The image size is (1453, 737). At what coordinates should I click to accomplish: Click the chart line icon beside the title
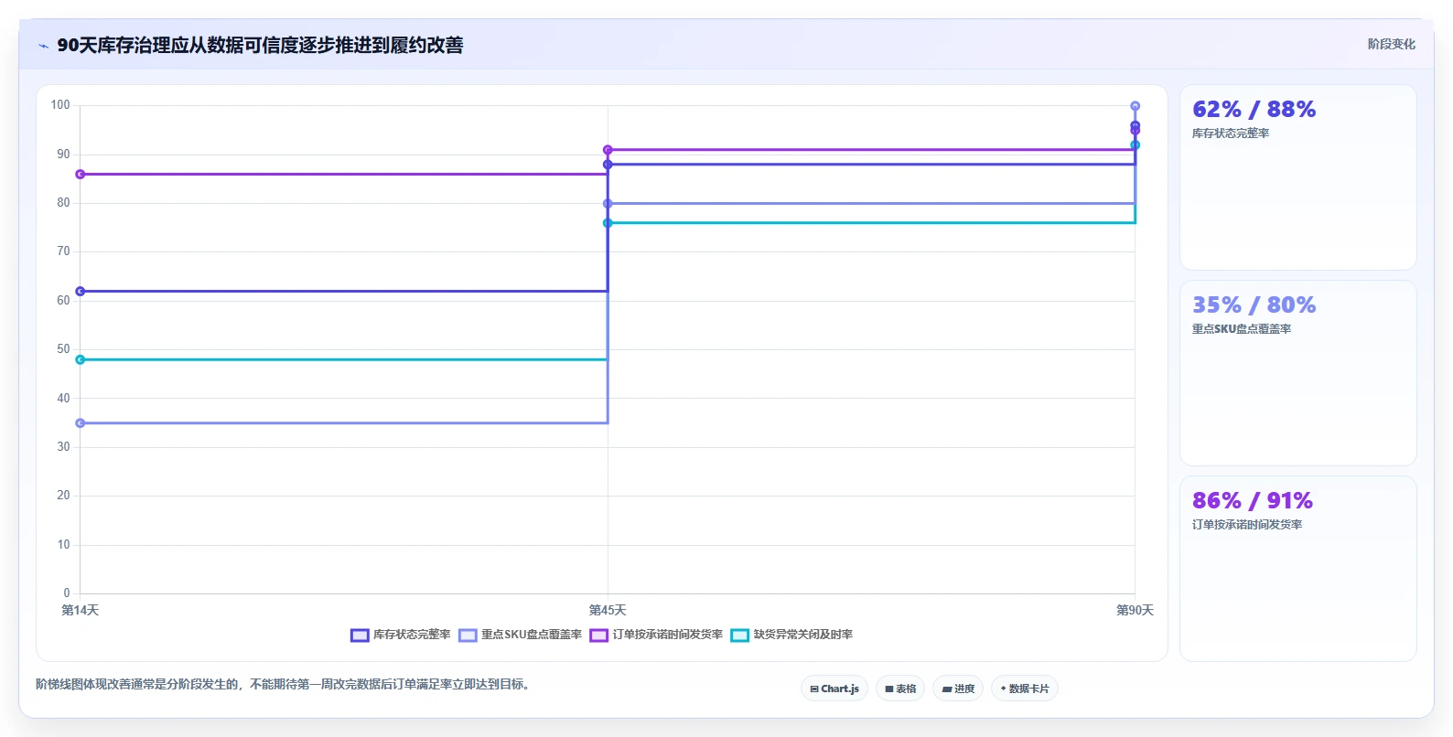[43, 46]
